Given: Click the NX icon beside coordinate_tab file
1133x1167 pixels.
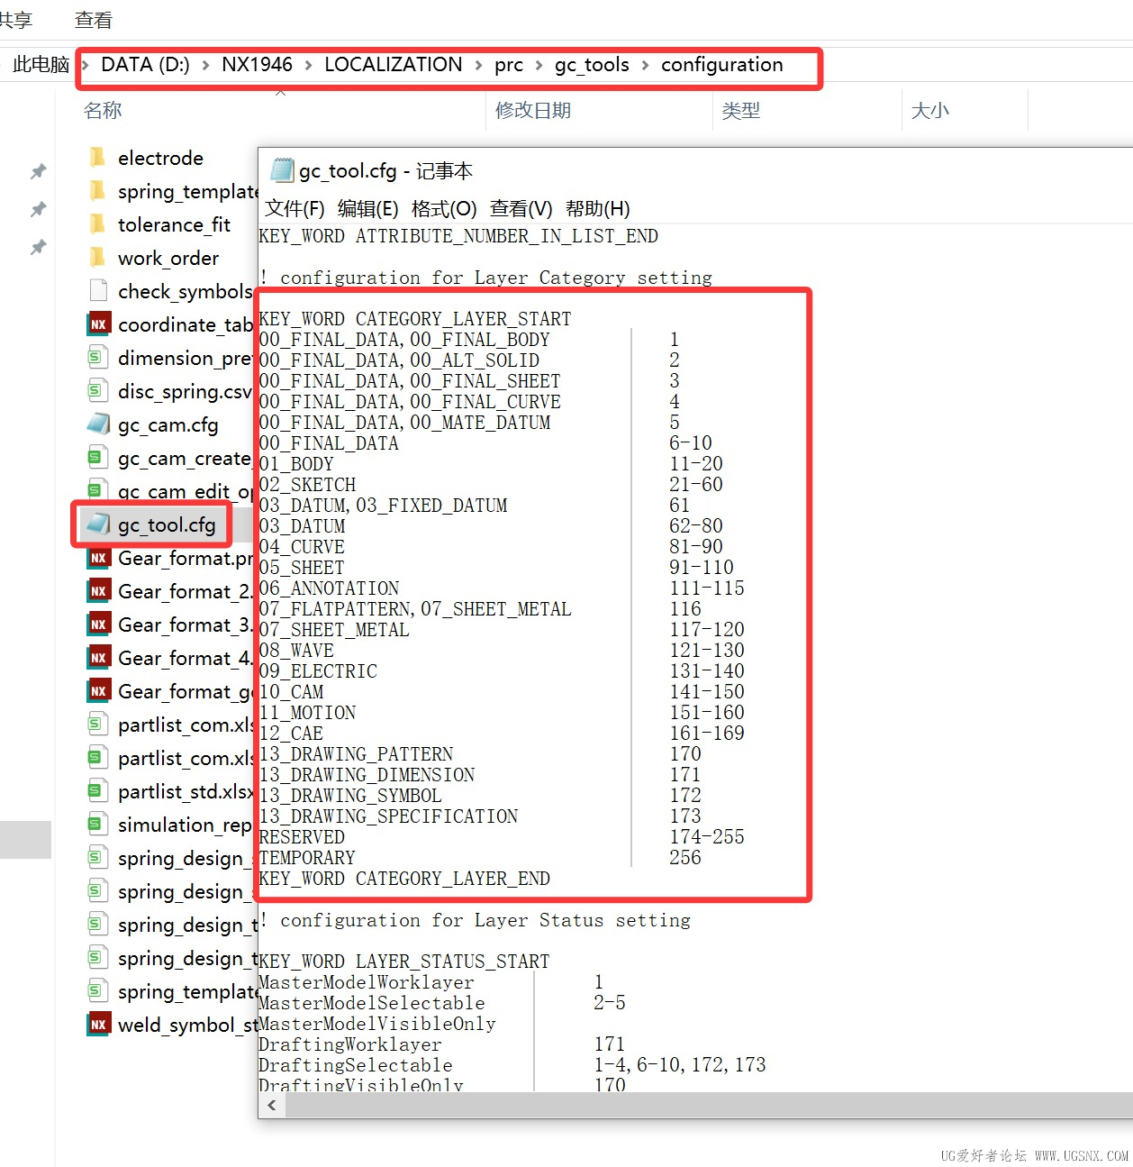Looking at the screenshot, I should tap(98, 324).
